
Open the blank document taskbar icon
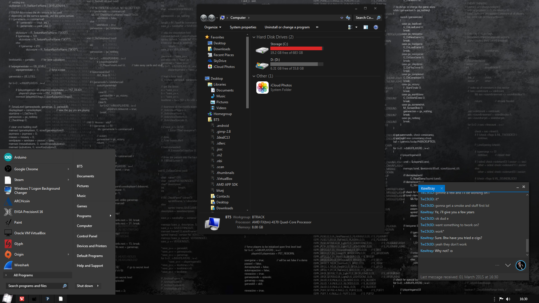(x=60, y=299)
